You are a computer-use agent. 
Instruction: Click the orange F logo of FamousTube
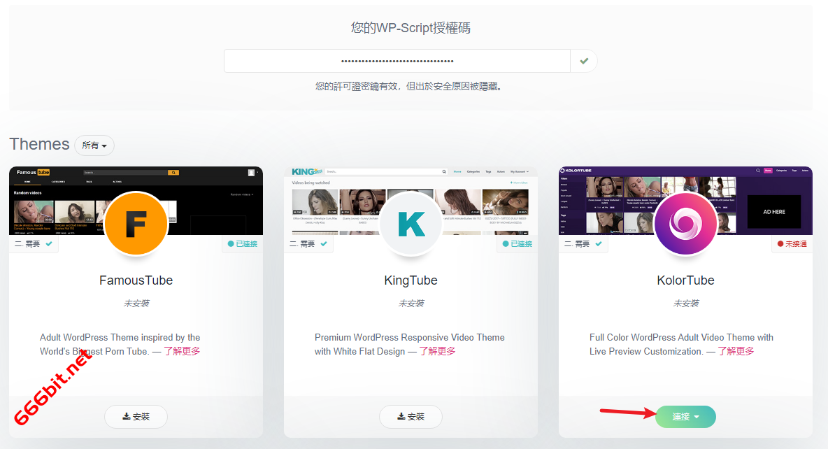[x=136, y=223]
